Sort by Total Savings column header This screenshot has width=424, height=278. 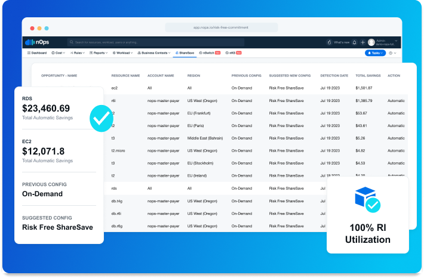coord(368,76)
